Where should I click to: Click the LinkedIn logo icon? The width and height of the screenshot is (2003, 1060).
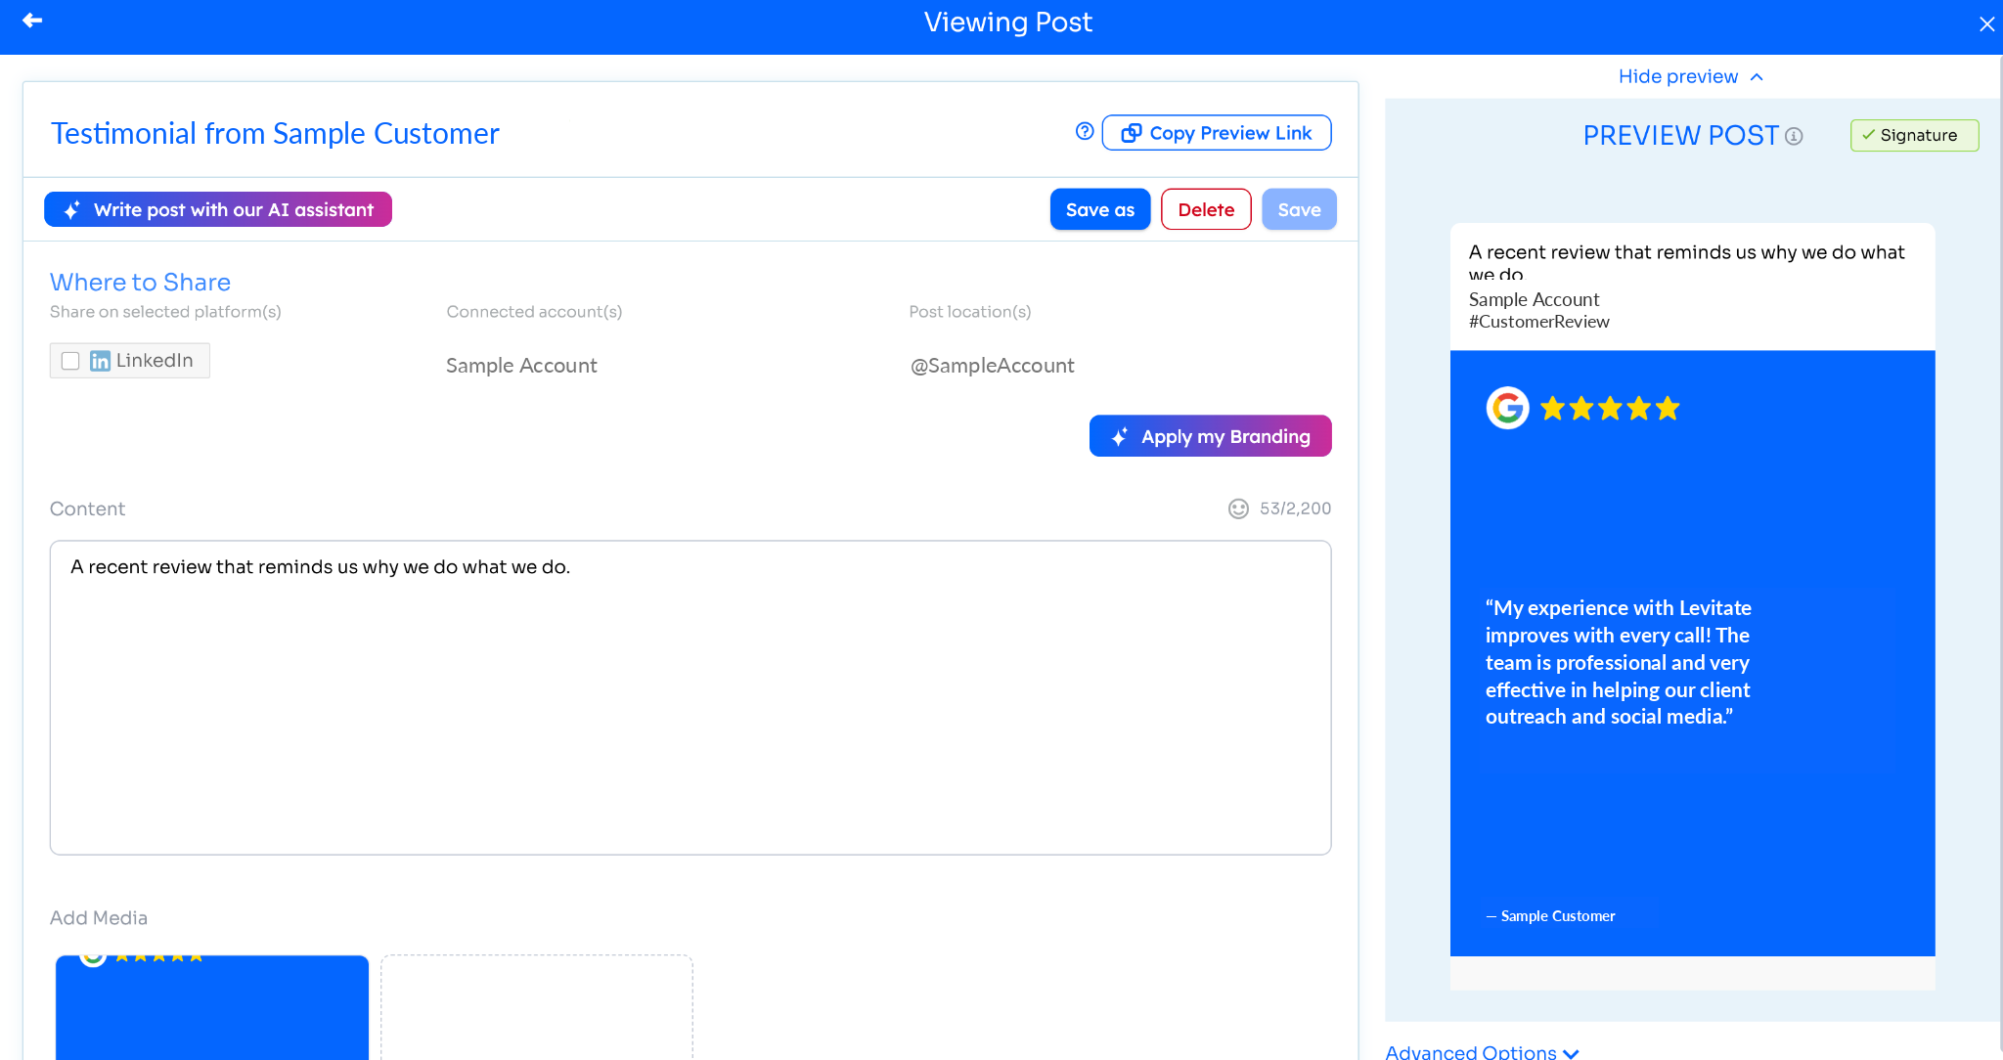click(100, 361)
